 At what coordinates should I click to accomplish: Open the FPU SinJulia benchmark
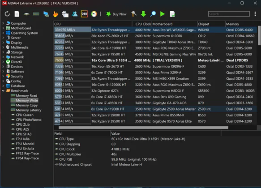click(x=23, y=149)
